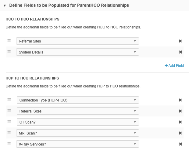Remove the X-Ray Services? field
This screenshot has height=155, width=189.
180,144
